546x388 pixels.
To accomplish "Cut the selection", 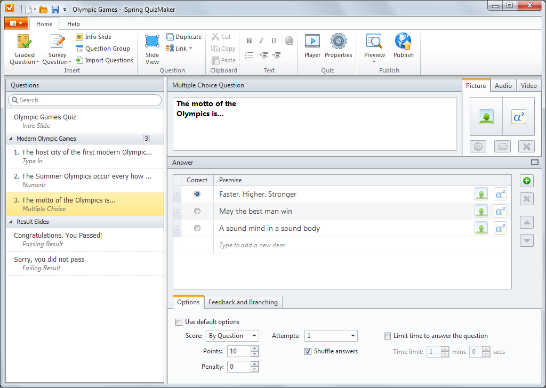I will (x=221, y=37).
